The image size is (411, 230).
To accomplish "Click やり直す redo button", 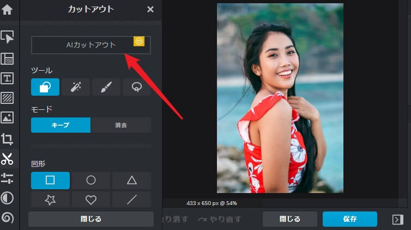I will [219, 219].
